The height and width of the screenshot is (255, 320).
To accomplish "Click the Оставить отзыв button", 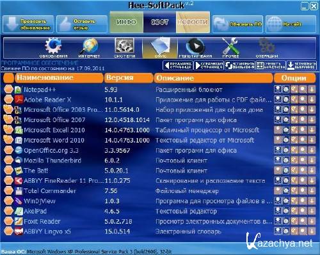I will pos(82,24).
